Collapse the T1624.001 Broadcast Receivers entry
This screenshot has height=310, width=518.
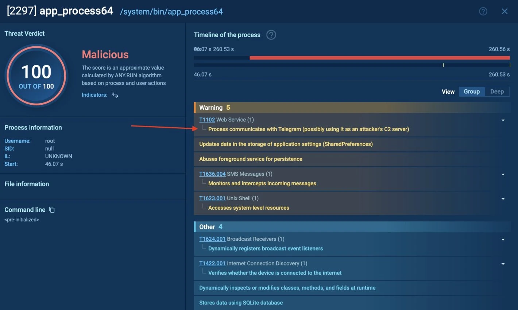(503, 240)
